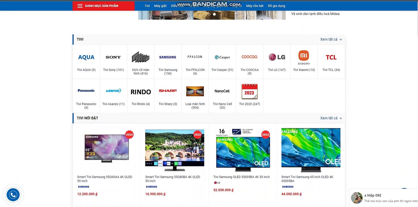
Task: Open the Đồ gia dụng navigation item
Action: coord(276,6)
